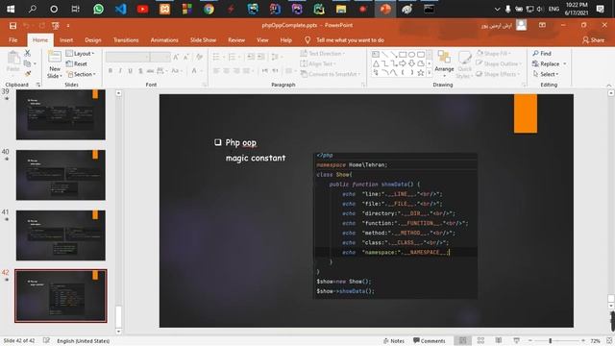Open the Copy dropdown arrow

(x=35, y=63)
